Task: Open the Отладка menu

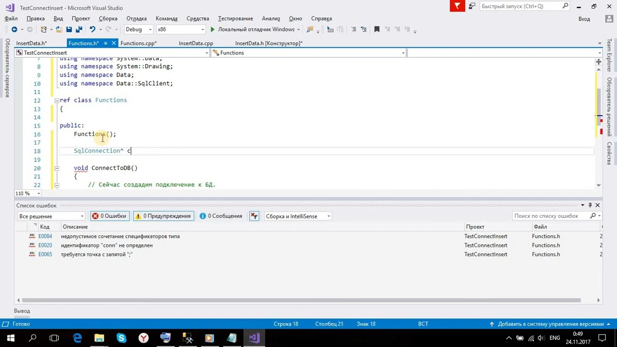Action: 136,18
